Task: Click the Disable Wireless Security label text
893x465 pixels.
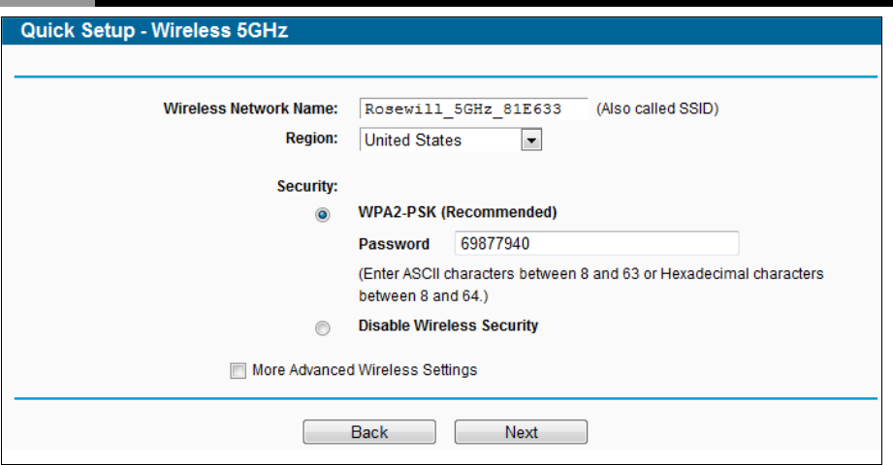Action: pos(448,325)
